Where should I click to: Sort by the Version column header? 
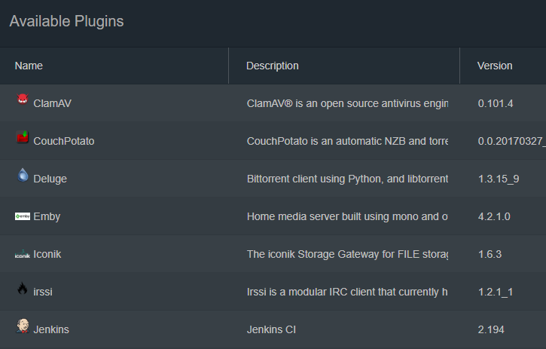(x=495, y=66)
